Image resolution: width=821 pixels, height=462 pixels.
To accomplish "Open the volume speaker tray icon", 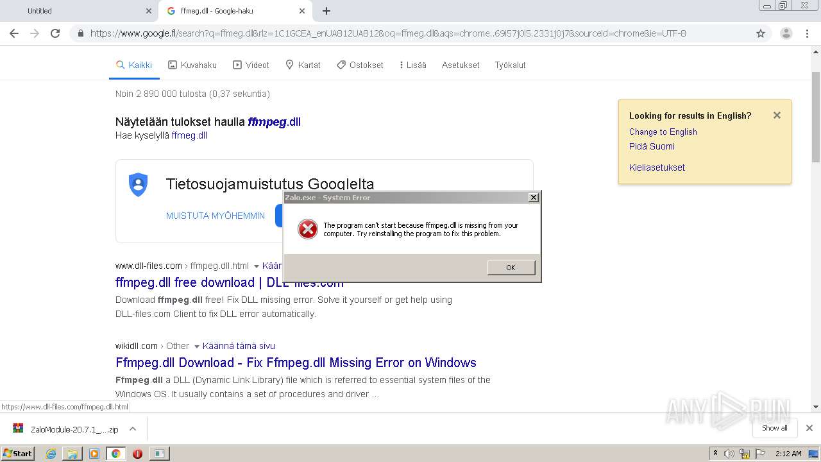I will [729, 454].
